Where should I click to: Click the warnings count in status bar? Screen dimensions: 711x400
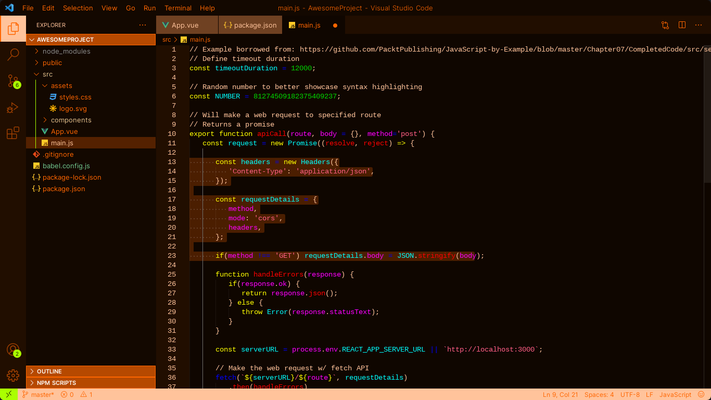(x=86, y=394)
